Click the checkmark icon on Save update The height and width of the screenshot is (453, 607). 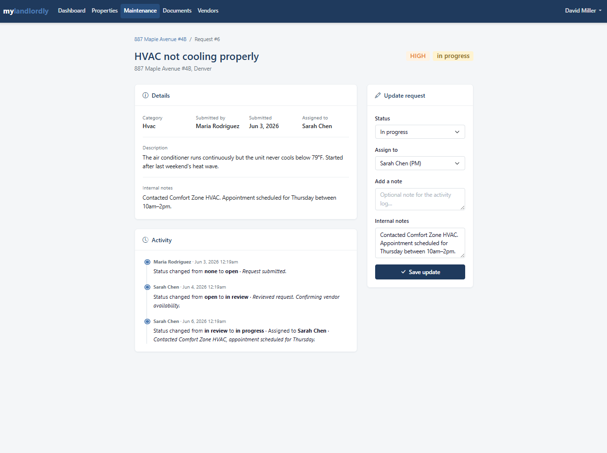(403, 272)
